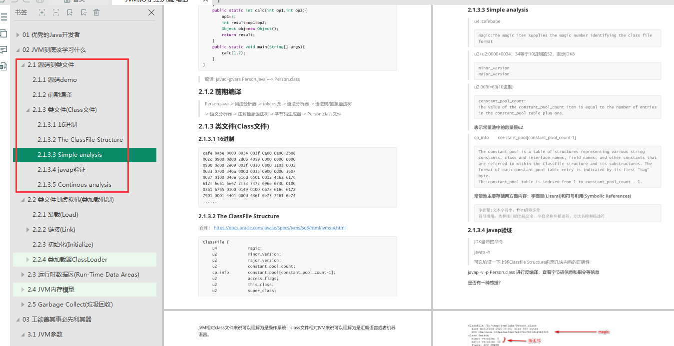674x346 pixels.
Task: Expand the 2.2.2 链接(Link) bookmark
Action: [28, 230]
